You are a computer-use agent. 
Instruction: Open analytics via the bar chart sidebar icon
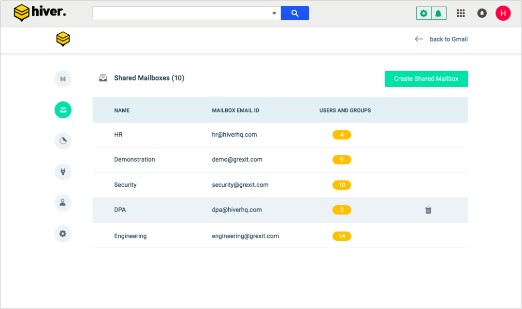(63, 79)
